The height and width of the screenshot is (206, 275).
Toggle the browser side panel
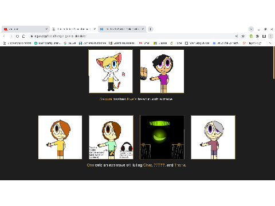coord(264,36)
